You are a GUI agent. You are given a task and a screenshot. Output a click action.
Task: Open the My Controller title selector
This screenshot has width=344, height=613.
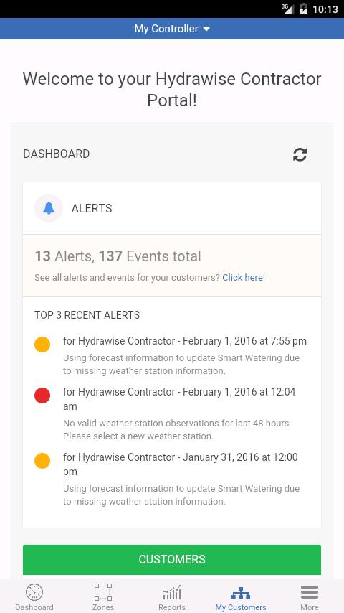(x=172, y=29)
